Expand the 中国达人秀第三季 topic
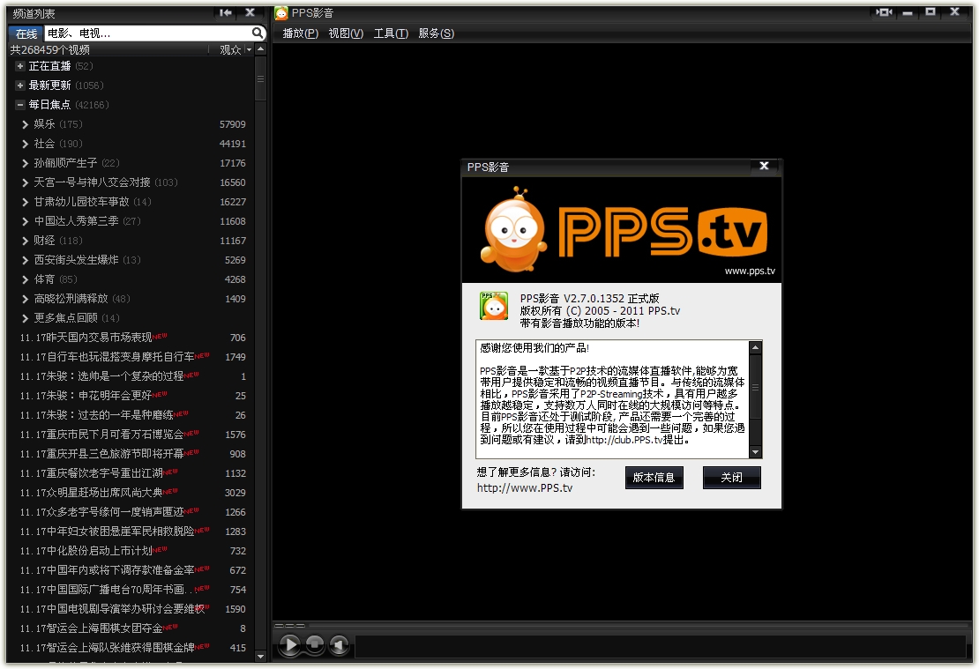Viewport: 979px width, 669px height. [25, 221]
